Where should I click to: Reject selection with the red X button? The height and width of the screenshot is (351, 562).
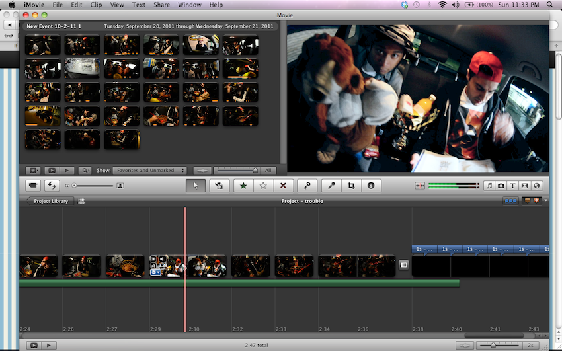pos(283,186)
